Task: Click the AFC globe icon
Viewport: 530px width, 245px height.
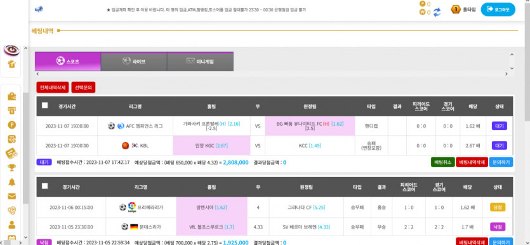Action: [121, 126]
